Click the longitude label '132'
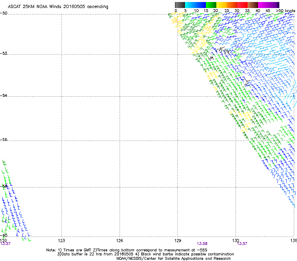 click(236, 241)
